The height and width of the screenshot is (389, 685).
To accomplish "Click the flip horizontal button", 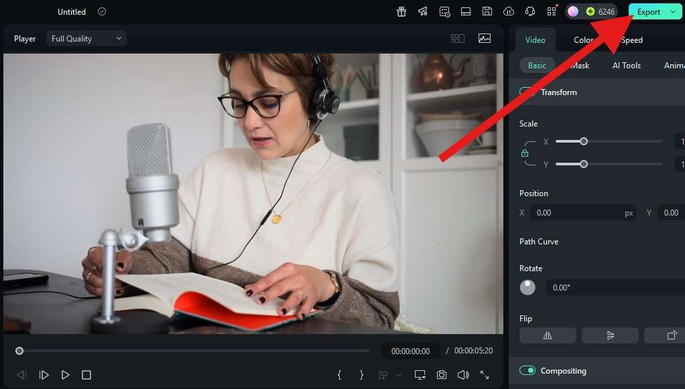I will pyautogui.click(x=548, y=335).
